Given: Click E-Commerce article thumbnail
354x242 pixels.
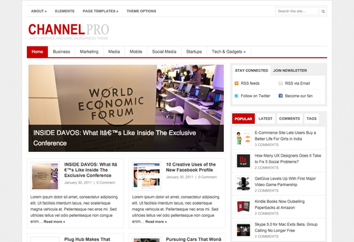Looking at the screenshot, I should coord(244,138).
